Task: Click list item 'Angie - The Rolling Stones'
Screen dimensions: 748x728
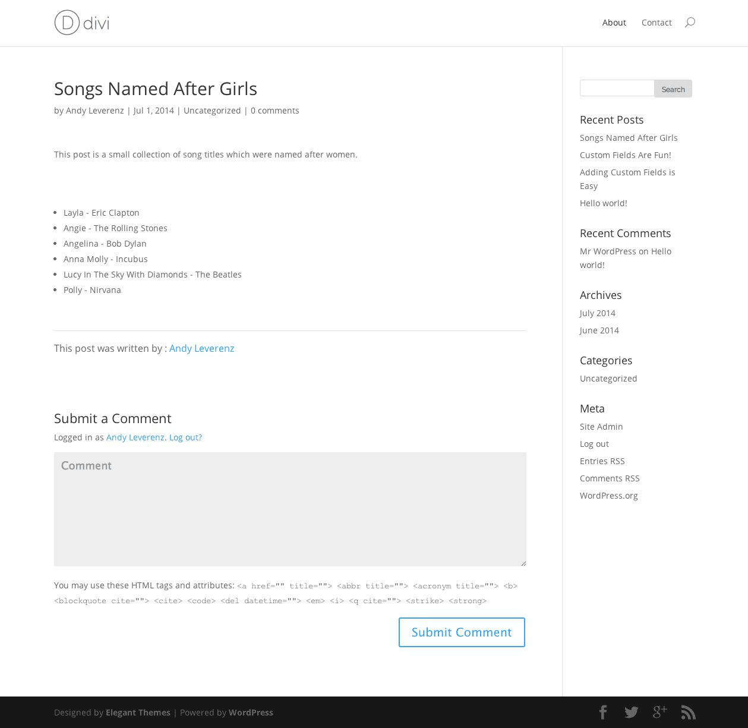Action: (x=115, y=228)
